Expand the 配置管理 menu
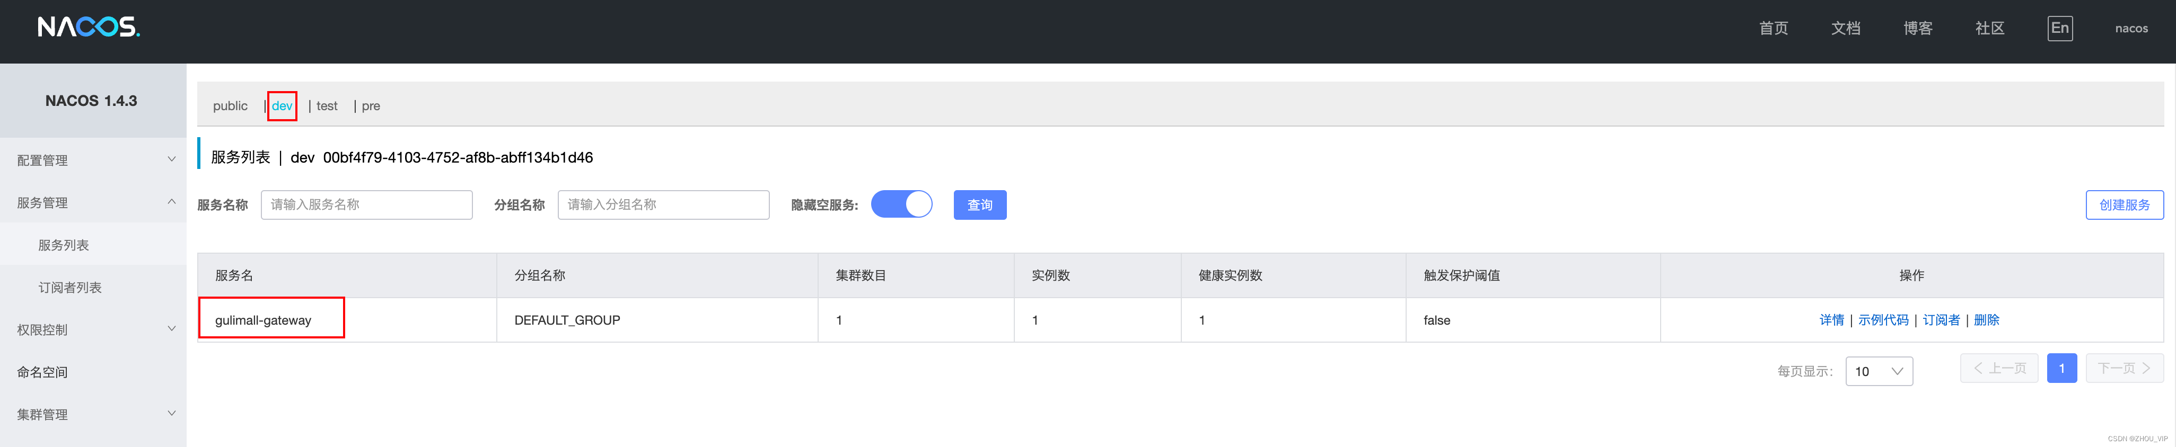Image resolution: width=2176 pixels, height=447 pixels. pyautogui.click(x=93, y=159)
